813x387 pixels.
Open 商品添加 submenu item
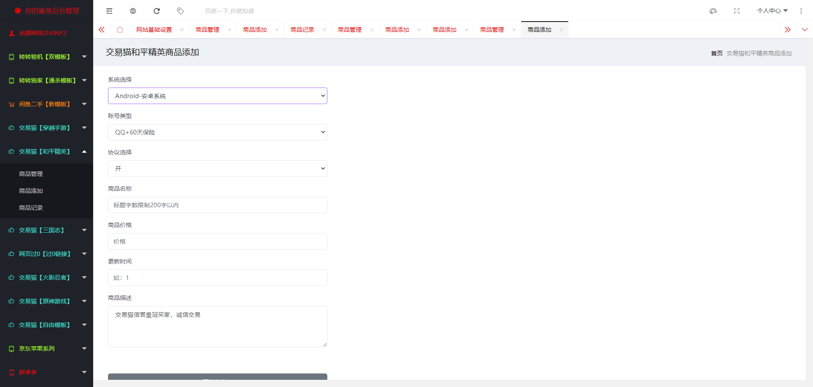[x=31, y=191]
